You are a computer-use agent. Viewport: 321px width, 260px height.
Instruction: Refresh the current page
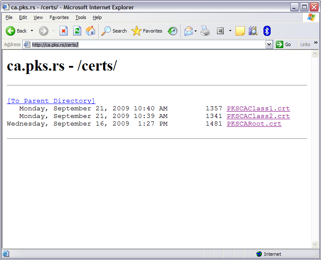click(77, 31)
